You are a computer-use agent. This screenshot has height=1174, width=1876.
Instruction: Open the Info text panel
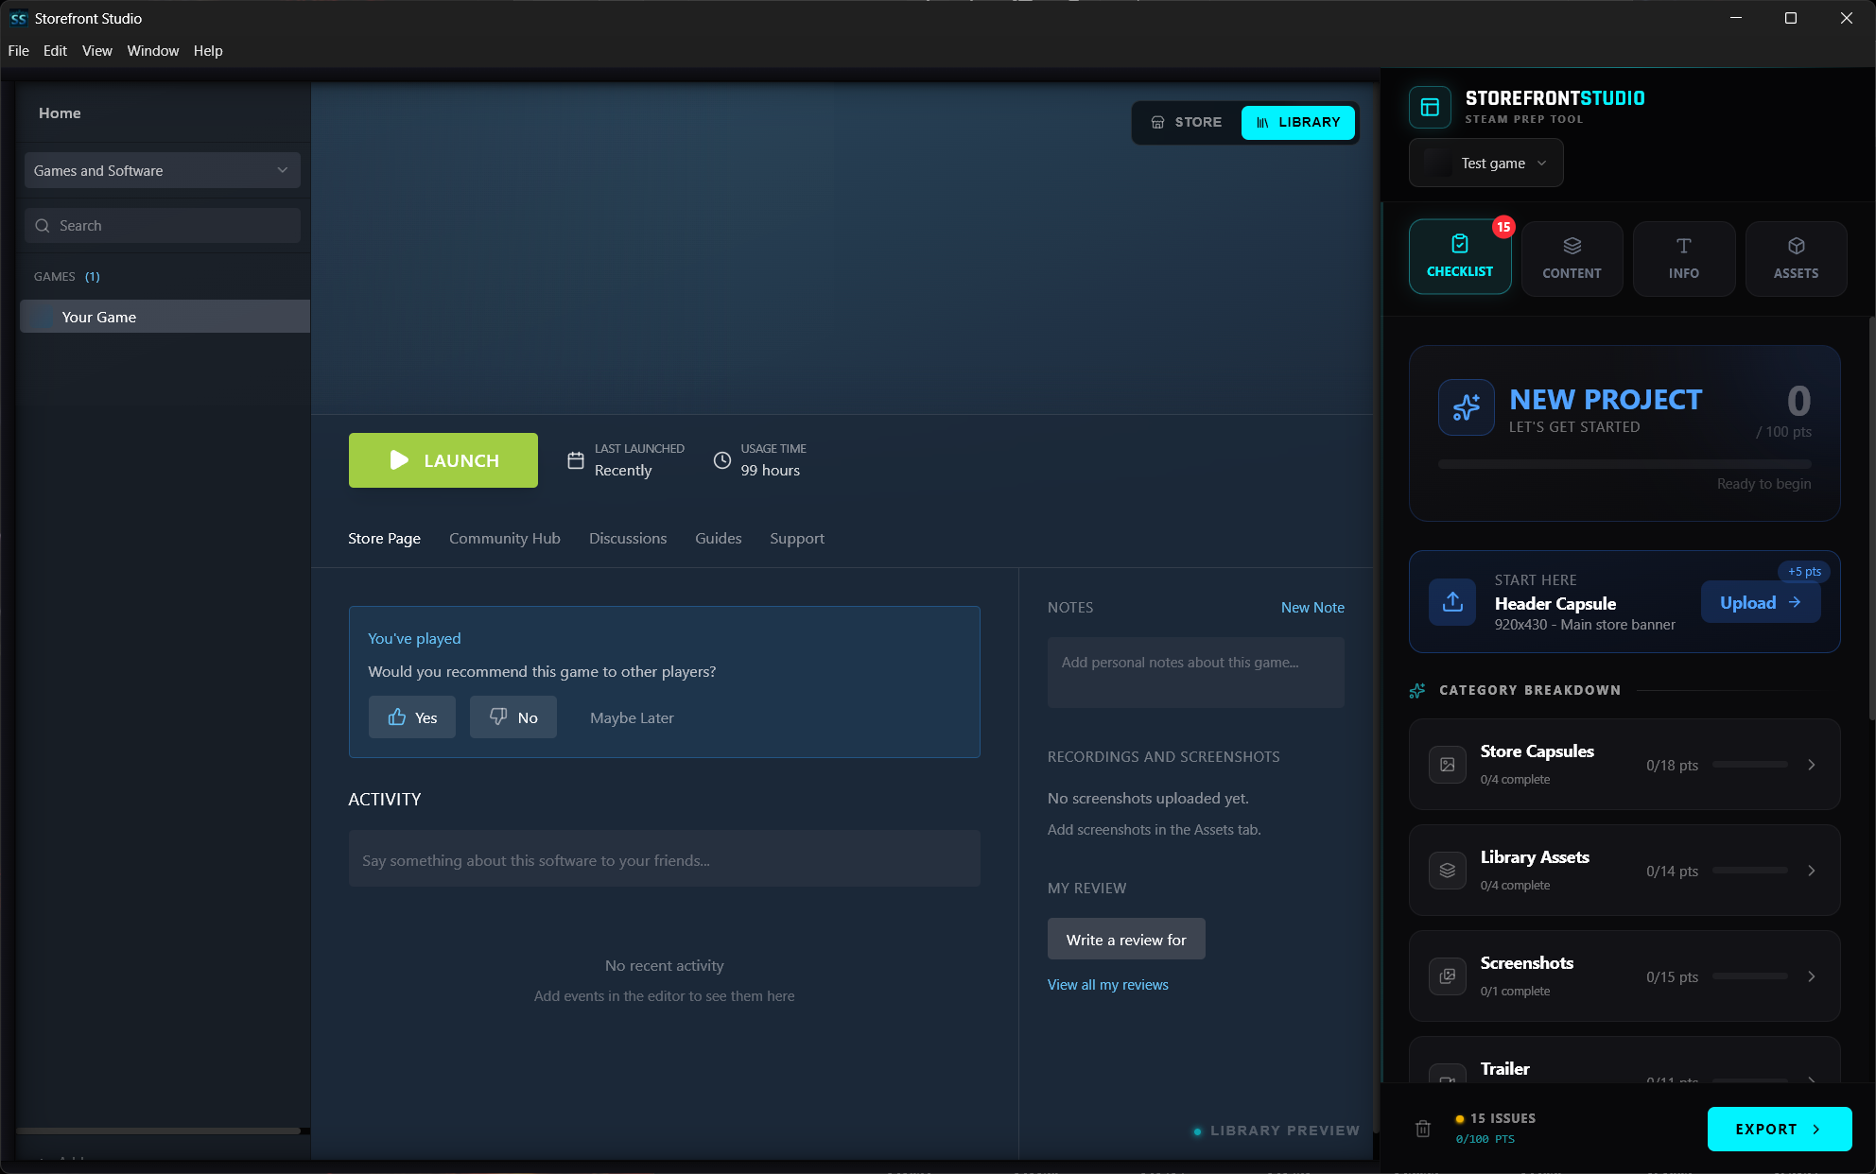pyautogui.click(x=1683, y=258)
